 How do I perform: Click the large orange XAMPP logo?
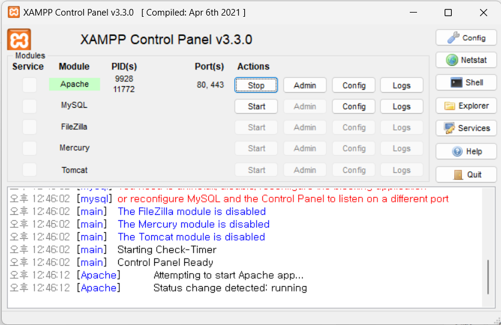coord(19,40)
